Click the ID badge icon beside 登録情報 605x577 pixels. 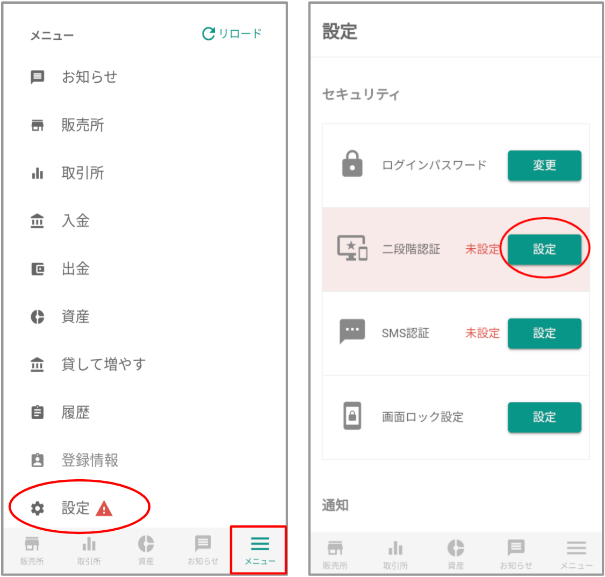[38, 460]
